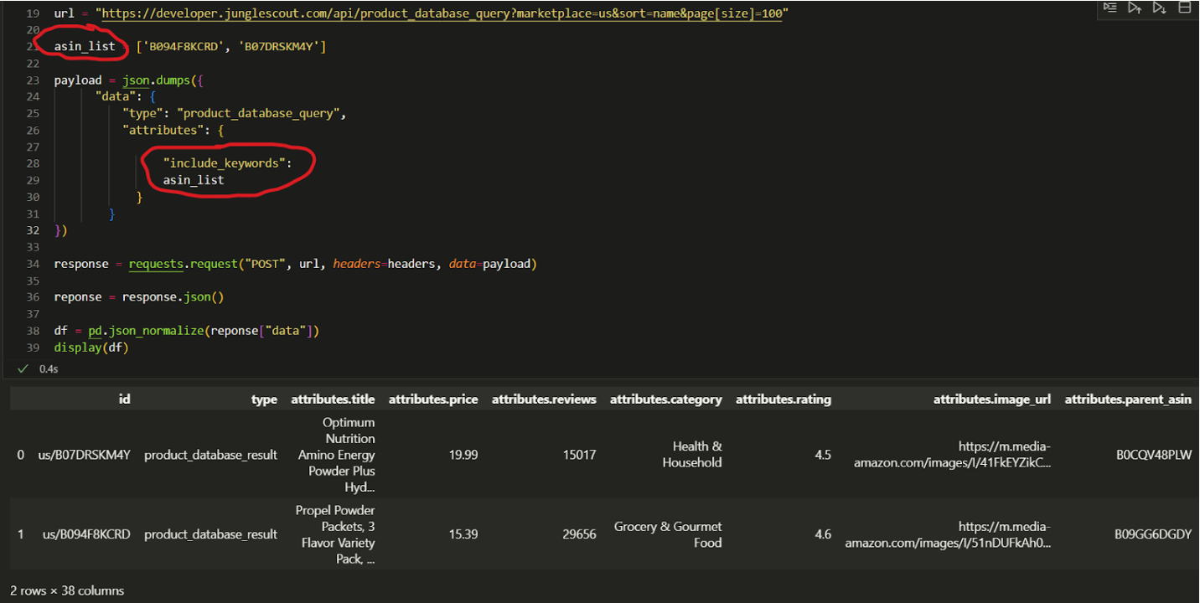
Task: Click the 0.4s execution time label
Action: [49, 368]
